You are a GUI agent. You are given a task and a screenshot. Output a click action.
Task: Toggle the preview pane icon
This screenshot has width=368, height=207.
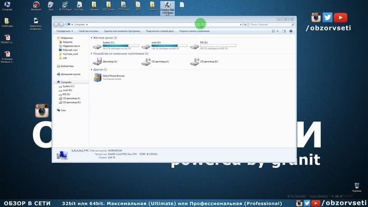pos(284,31)
